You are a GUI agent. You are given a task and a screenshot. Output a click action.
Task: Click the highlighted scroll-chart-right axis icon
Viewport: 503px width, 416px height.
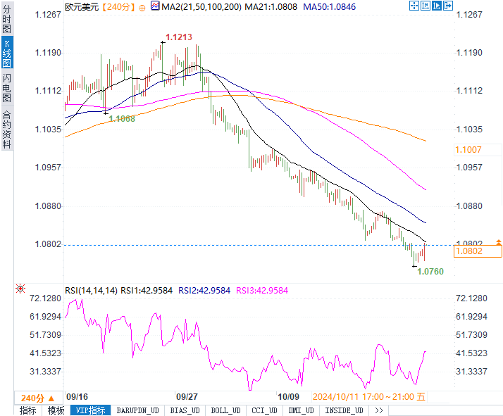pos(437,6)
